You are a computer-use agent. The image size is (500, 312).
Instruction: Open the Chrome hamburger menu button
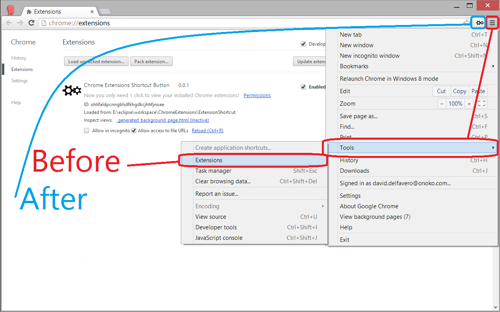point(493,23)
